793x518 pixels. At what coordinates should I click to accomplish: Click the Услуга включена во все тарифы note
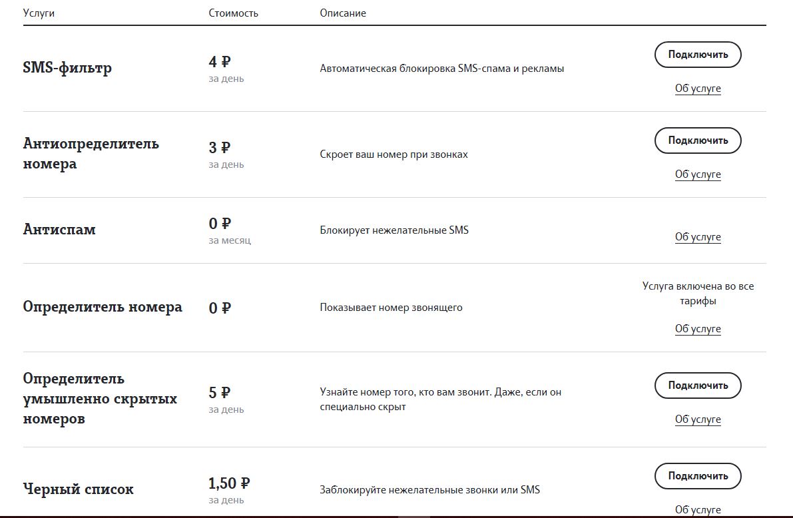click(698, 294)
